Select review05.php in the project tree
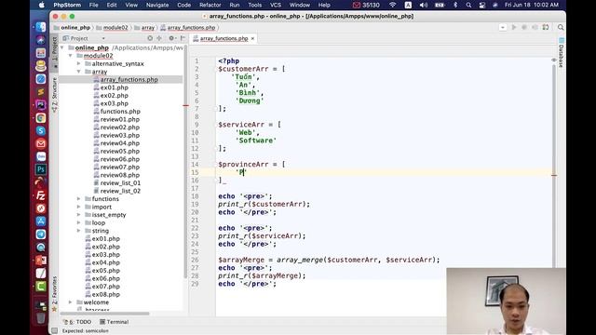 coord(120,152)
